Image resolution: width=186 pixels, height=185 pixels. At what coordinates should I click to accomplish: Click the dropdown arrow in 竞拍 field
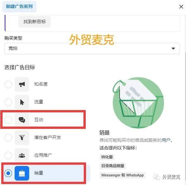point(173,49)
